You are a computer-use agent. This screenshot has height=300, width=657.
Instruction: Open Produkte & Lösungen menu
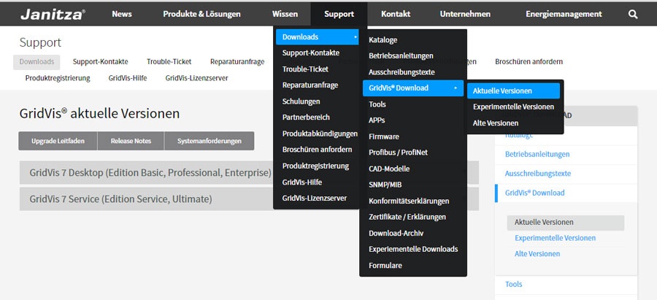point(201,15)
